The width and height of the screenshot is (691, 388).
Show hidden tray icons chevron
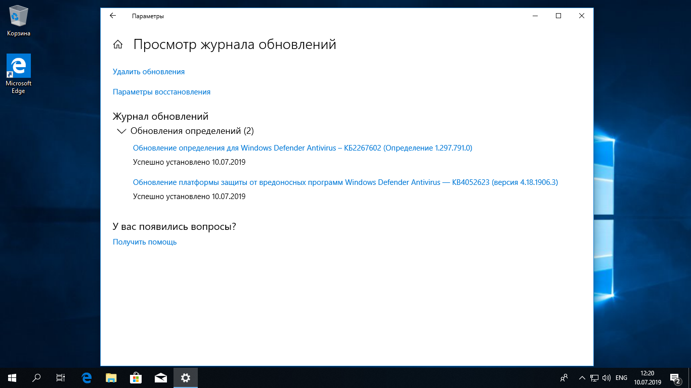tap(582, 377)
